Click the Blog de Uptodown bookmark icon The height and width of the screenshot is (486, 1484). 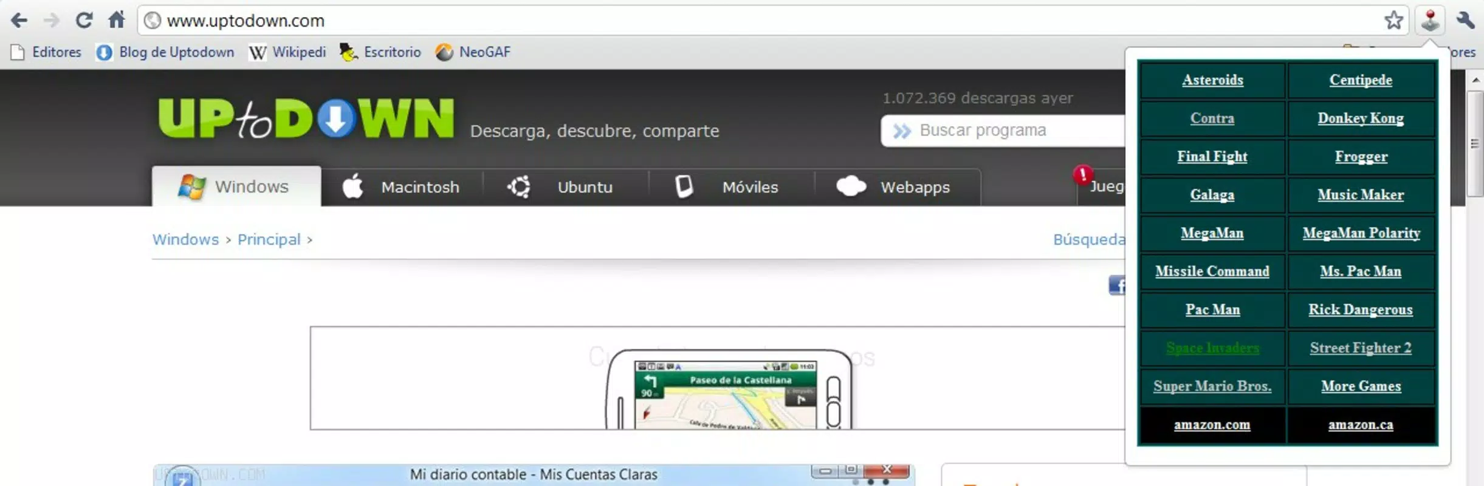104,52
